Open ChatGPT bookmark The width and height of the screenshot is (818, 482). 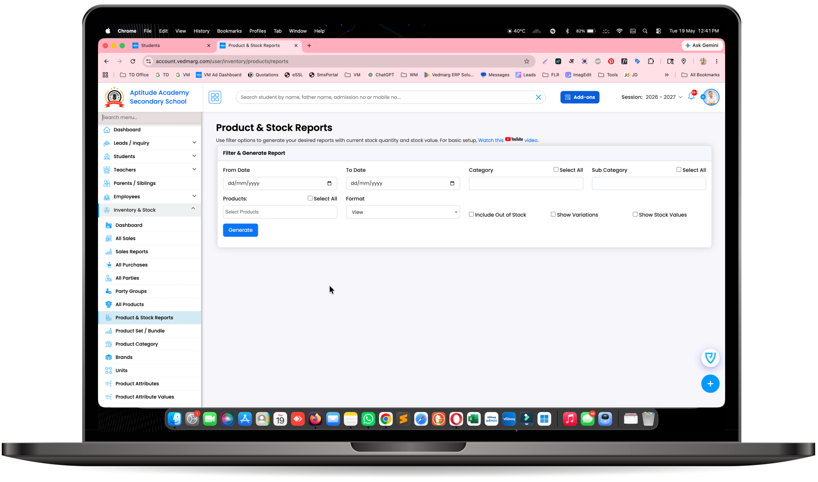[x=381, y=75]
